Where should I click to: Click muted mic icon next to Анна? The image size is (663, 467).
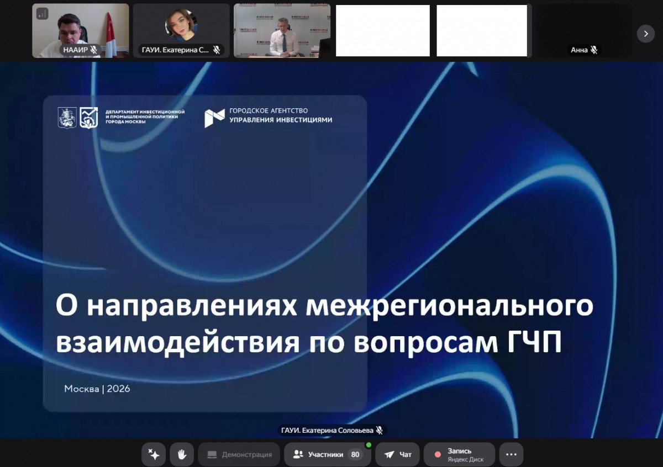coord(594,50)
